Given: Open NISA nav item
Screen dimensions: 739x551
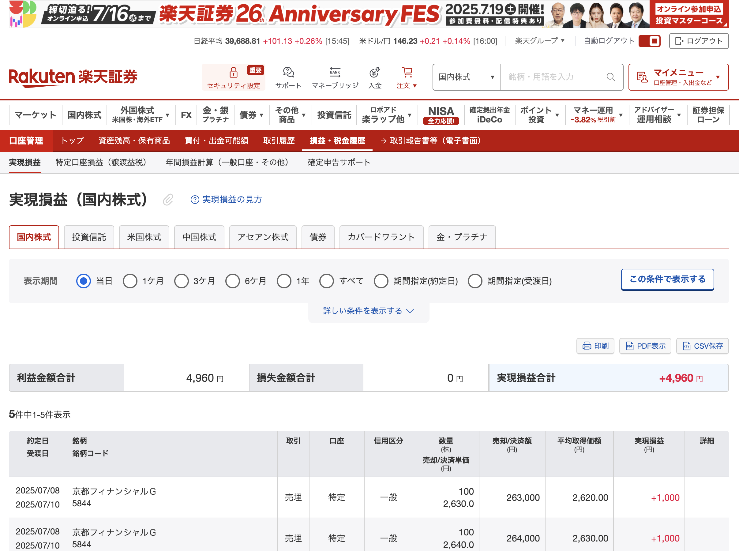Looking at the screenshot, I should [x=441, y=115].
